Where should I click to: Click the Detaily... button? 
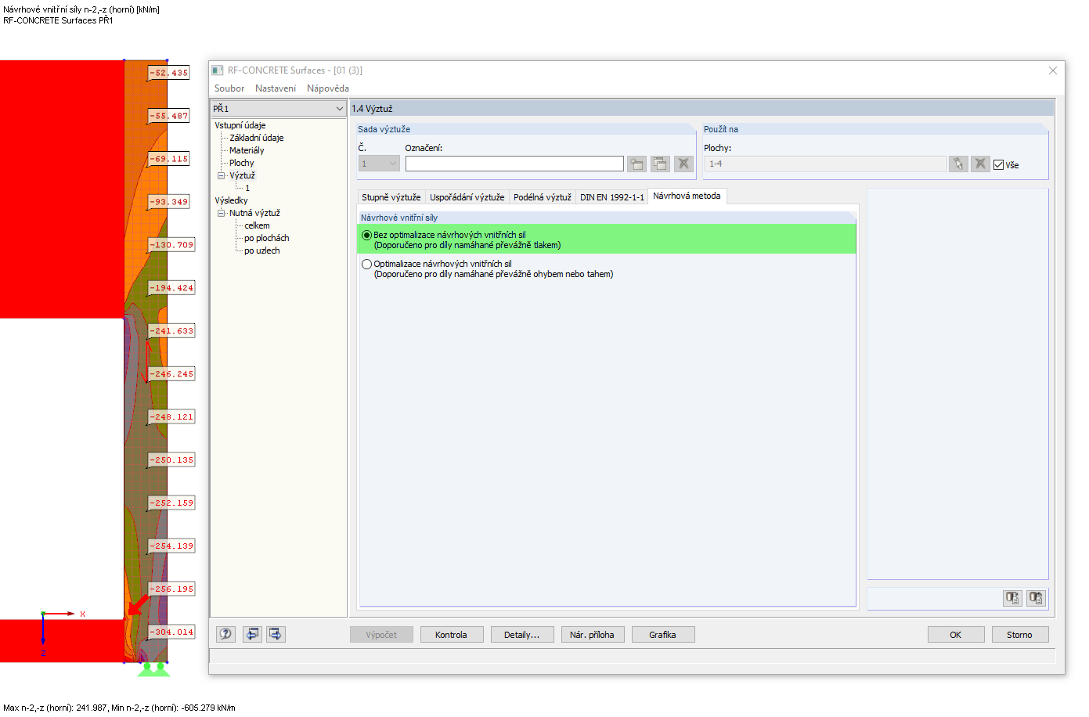[522, 635]
